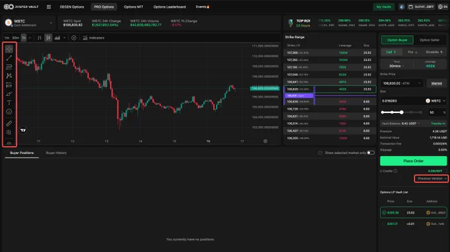The height and width of the screenshot is (252, 450).
Task: Choose the Straddle option type
Action: (x=434, y=52)
